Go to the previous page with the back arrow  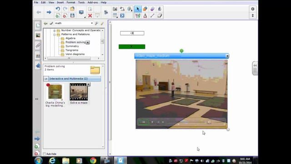39,12
